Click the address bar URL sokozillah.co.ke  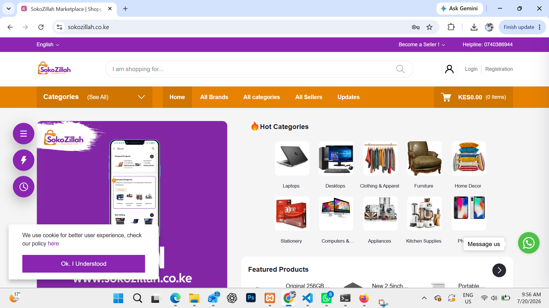pos(88,27)
